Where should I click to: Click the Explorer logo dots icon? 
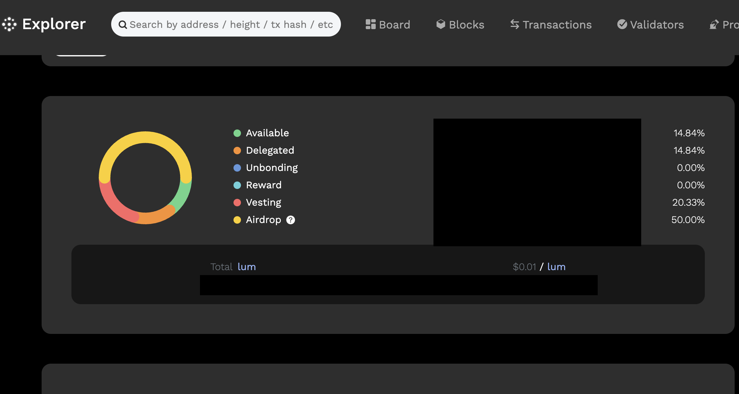(x=9, y=24)
